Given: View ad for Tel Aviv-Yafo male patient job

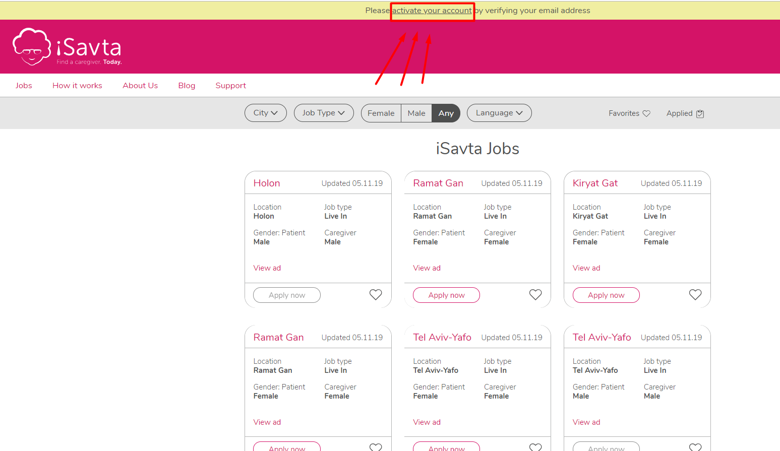Looking at the screenshot, I should [586, 422].
